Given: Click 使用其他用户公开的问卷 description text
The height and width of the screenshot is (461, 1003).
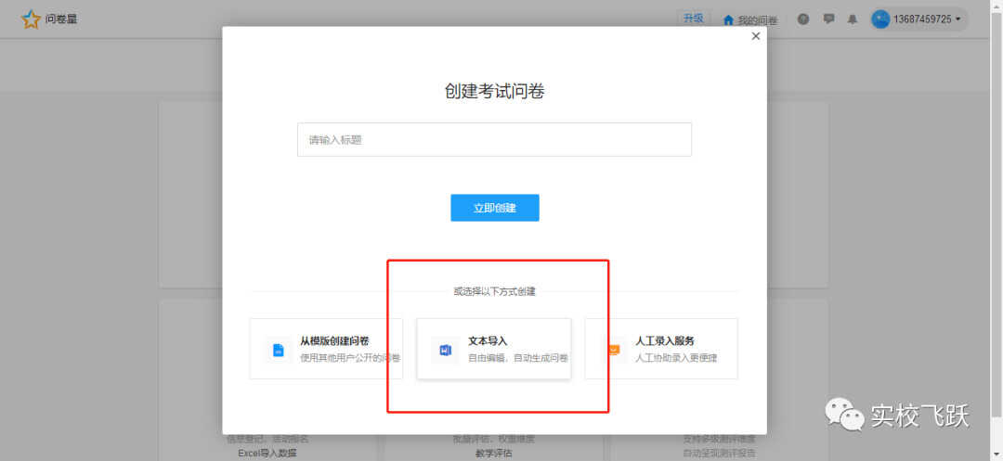Looking at the screenshot, I should tap(350, 357).
